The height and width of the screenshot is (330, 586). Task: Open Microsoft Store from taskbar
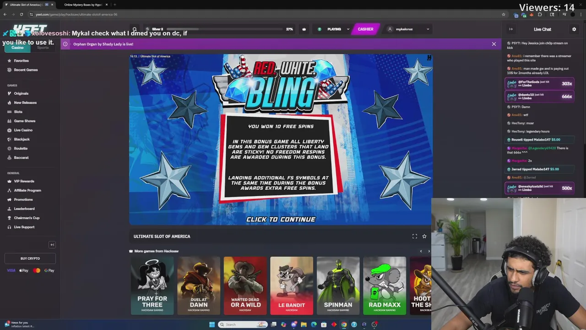[x=324, y=324]
